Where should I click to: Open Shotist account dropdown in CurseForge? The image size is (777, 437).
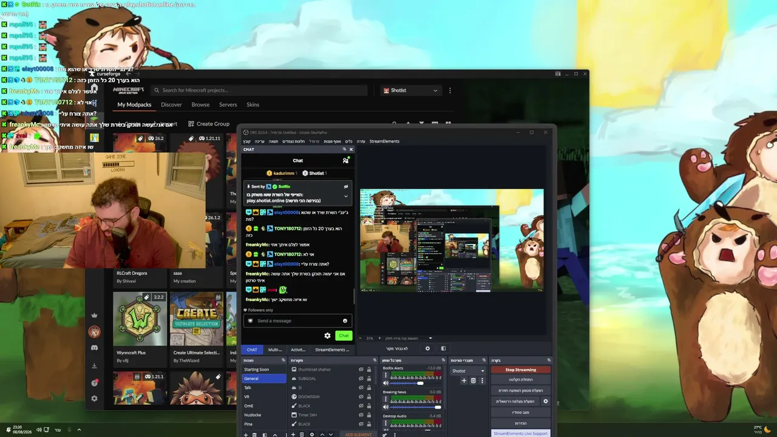(410, 90)
